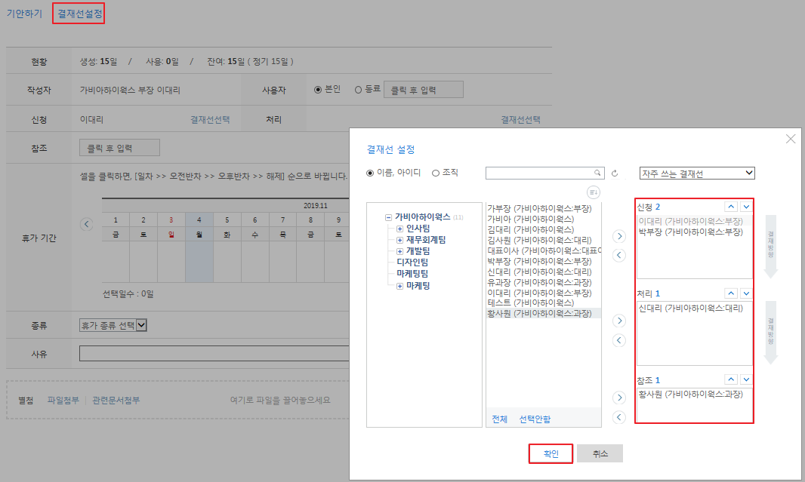805x482 pixels.
Task: Move 참조 entry down with down arrow
Action: click(746, 379)
